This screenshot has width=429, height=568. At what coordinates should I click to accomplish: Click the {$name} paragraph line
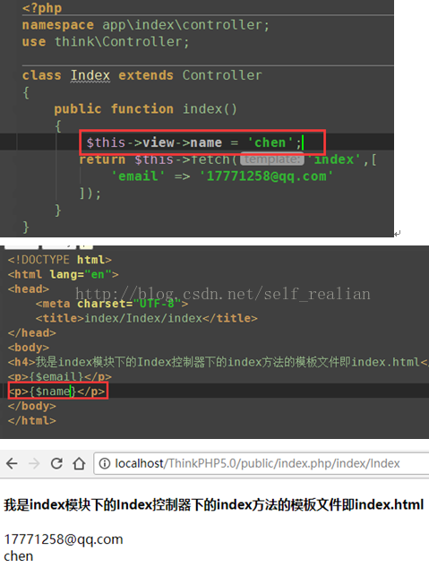(56, 392)
